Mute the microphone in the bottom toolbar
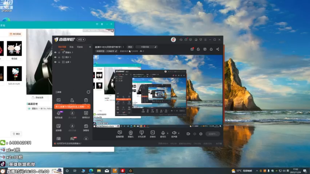 (163, 134)
